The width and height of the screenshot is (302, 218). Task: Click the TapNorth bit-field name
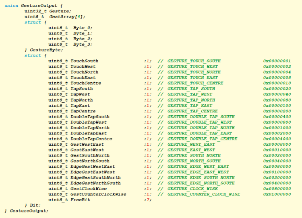(x=81, y=100)
